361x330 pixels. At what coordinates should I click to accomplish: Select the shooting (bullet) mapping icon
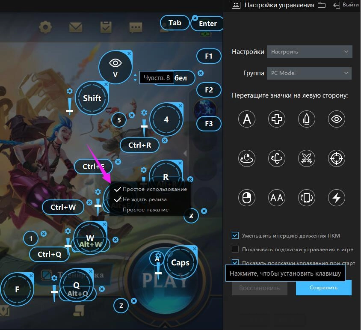307,119
